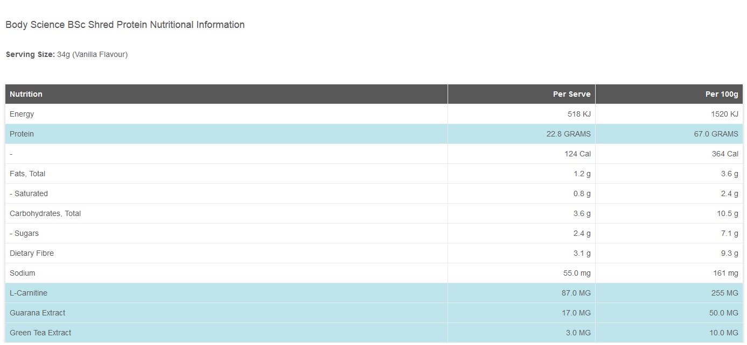Click the '161 mg' cell

(669, 273)
